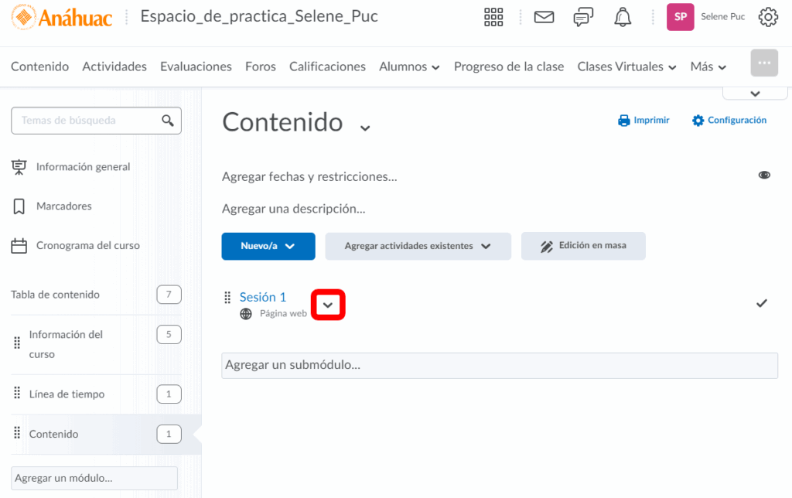Open the message alerts envelope icon
792x498 pixels.
click(544, 17)
